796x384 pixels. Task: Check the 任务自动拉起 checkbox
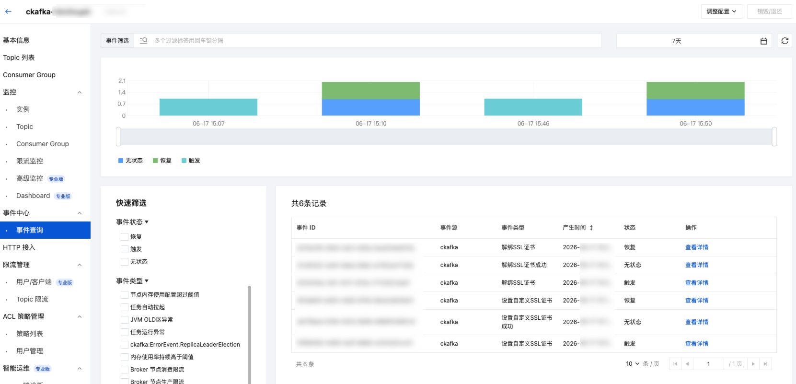(x=125, y=307)
